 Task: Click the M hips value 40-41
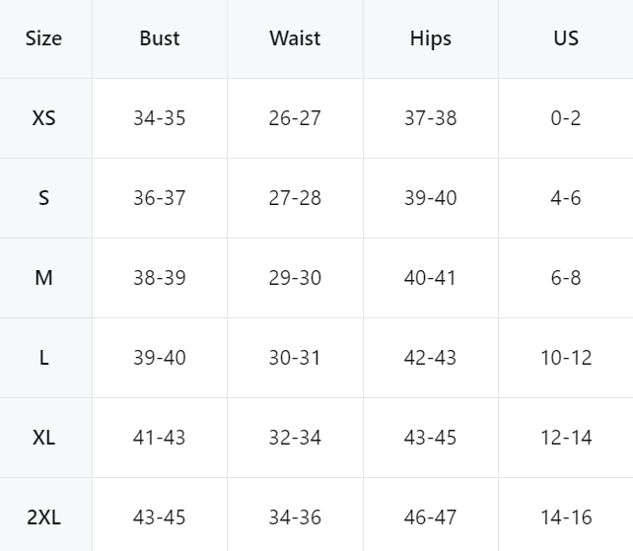pos(430,278)
